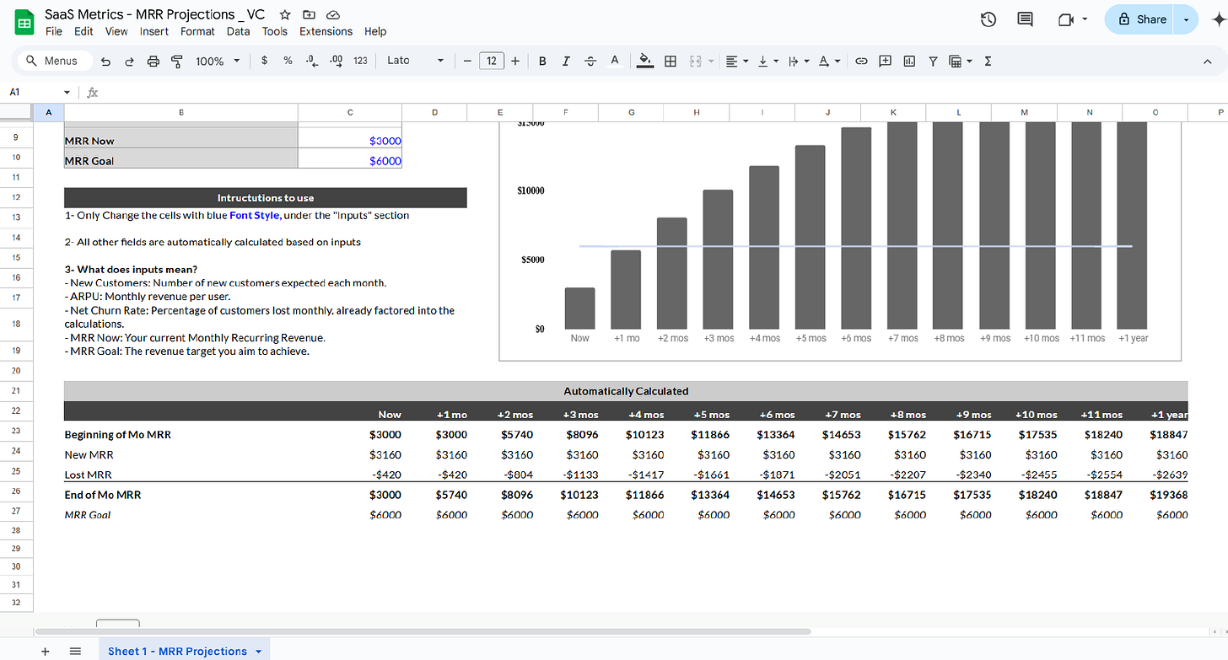Star this spreadsheet
The width and height of the screenshot is (1228, 660).
coord(286,14)
